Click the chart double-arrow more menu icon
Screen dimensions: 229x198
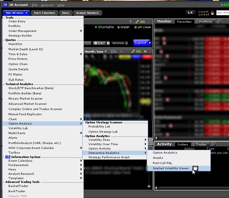(121, 51)
